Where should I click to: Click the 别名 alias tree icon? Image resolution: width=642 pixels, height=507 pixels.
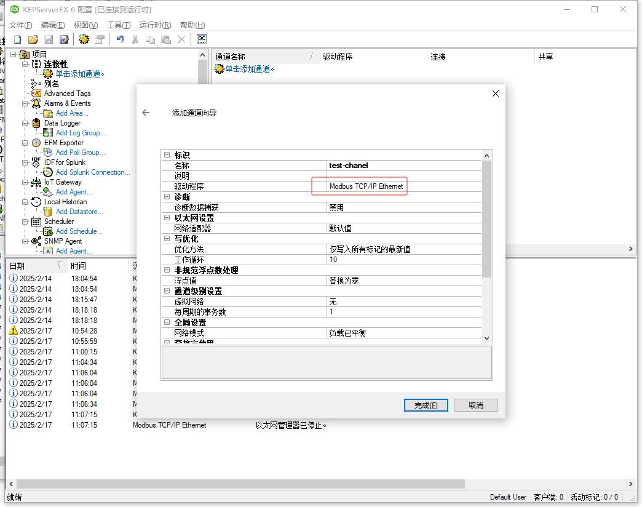click(36, 84)
